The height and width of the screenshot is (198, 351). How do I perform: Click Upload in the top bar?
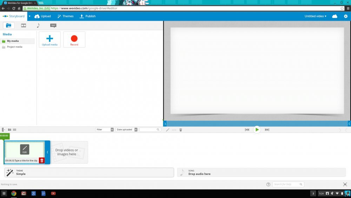pyautogui.click(x=42, y=16)
